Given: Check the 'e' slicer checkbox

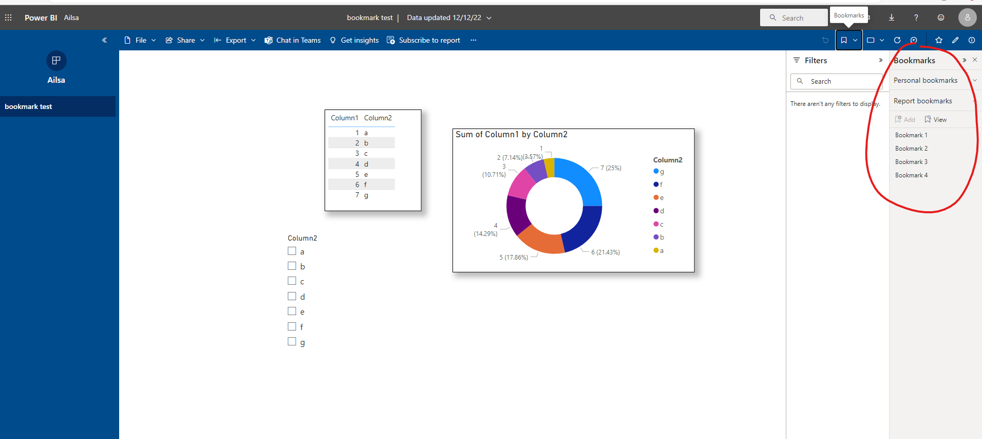Looking at the screenshot, I should pyautogui.click(x=292, y=311).
